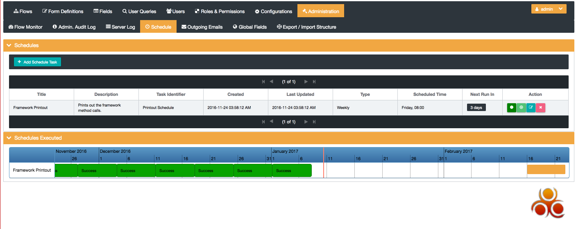Viewport: 576px width, 229px height.
Task: Collapse the Schedules Executed panel
Action: (x=9, y=138)
